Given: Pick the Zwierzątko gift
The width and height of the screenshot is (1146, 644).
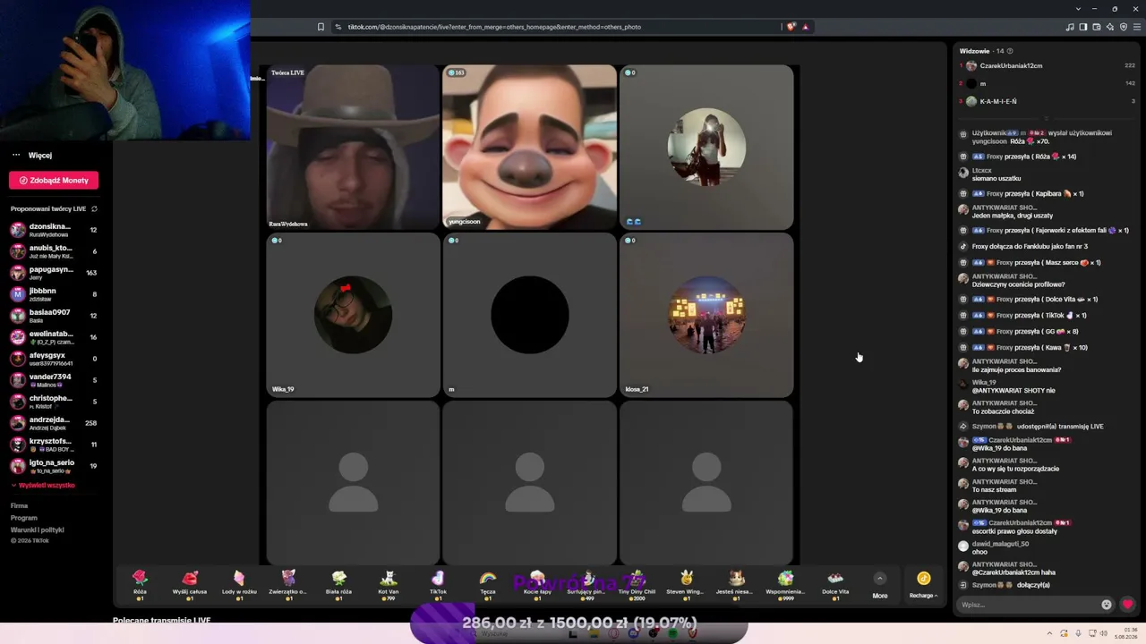Looking at the screenshot, I should (288, 583).
